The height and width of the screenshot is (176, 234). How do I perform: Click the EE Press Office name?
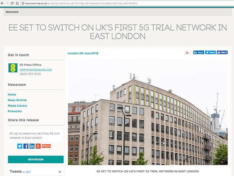(31, 65)
